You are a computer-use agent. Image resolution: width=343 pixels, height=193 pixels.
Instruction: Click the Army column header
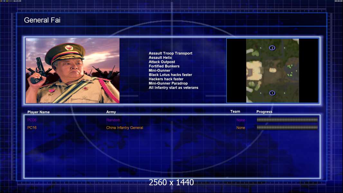click(111, 112)
